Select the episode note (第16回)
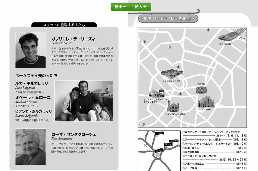 (x=241, y=164)
